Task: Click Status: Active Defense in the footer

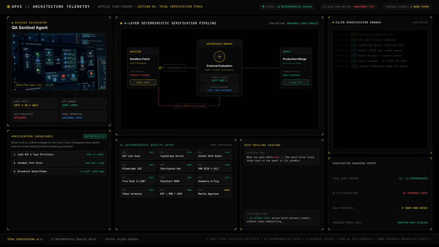Action: pyautogui.click(x=122, y=239)
